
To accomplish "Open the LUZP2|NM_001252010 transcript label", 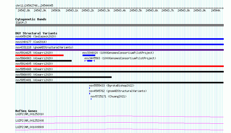I will [x=30, y=114].
